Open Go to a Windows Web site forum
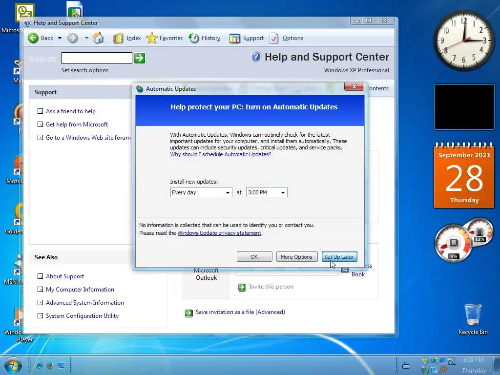 [88, 137]
